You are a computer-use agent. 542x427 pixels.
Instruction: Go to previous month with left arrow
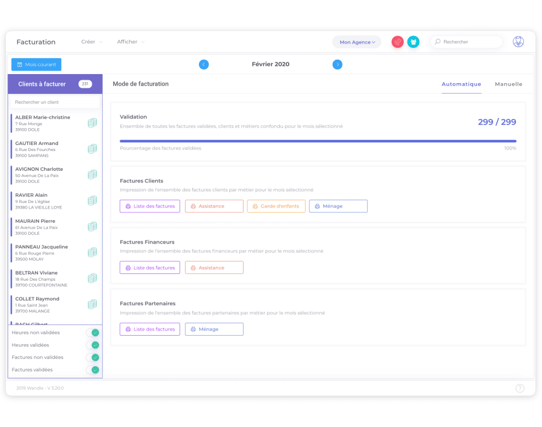click(204, 65)
